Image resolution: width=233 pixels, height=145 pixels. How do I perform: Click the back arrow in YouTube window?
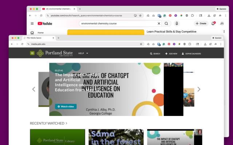[x=30, y=16]
